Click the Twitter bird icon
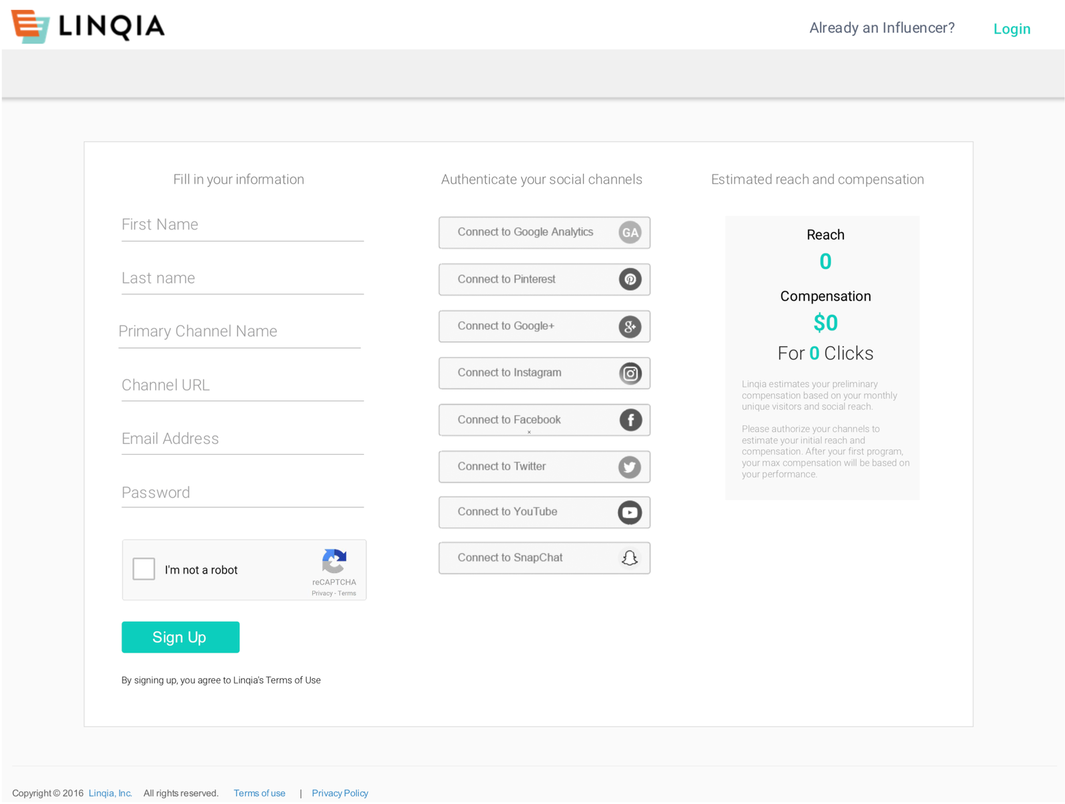The image size is (1065, 804). pos(630,467)
